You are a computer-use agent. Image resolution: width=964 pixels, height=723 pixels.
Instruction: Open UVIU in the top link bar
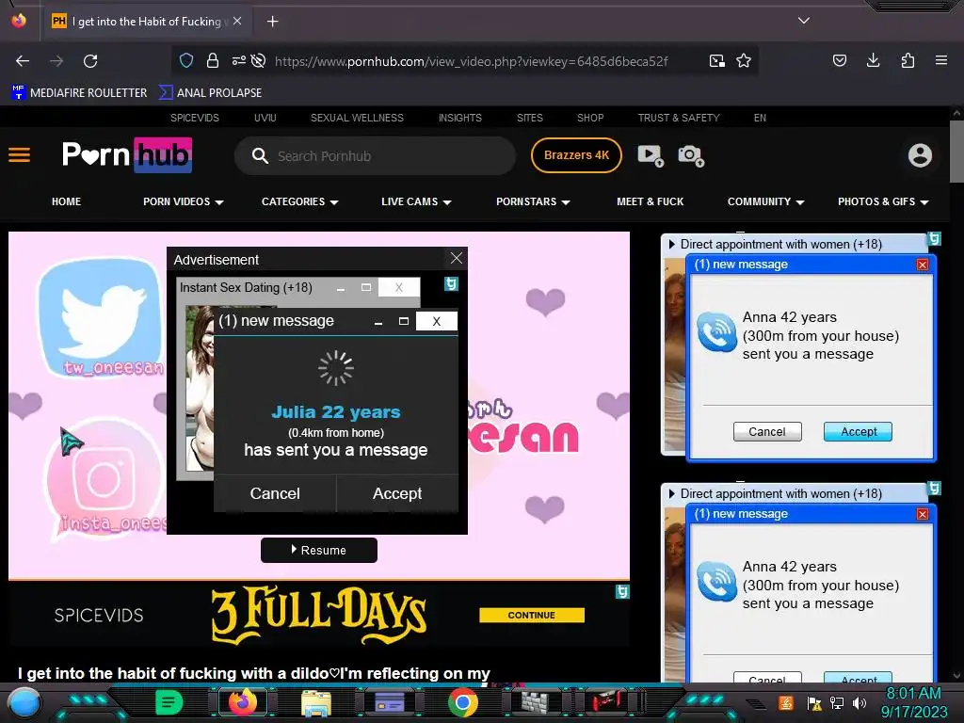pyautogui.click(x=265, y=118)
